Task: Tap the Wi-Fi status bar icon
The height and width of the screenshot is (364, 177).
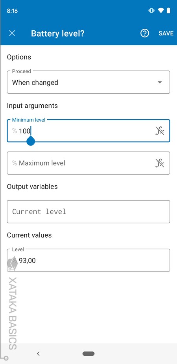Action: (160, 11)
